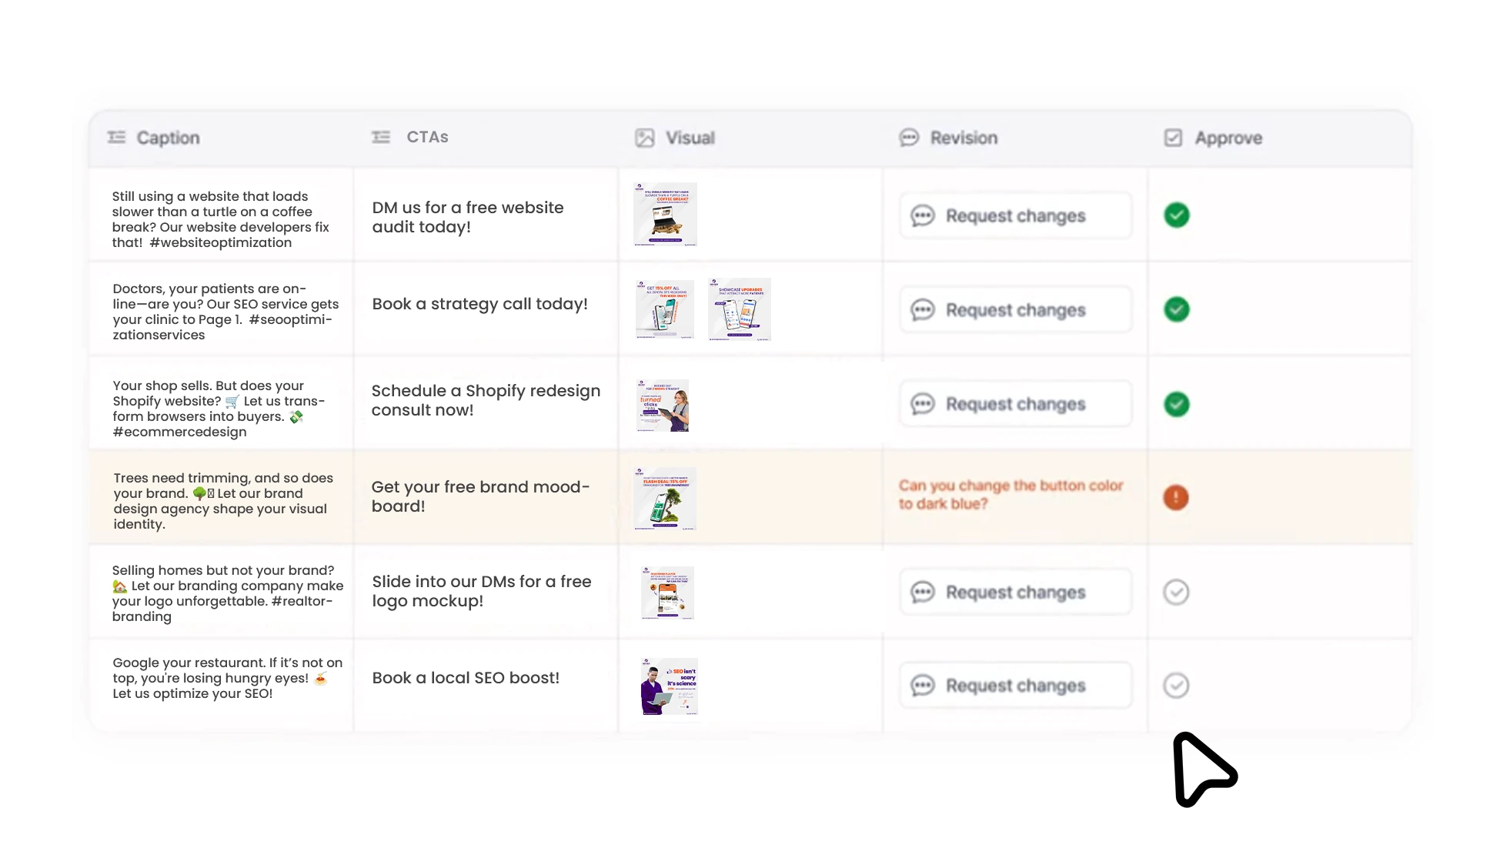Screen dimensions: 1500x868
Task: Open second visual thumbnail in strategy call row
Action: tap(740, 309)
